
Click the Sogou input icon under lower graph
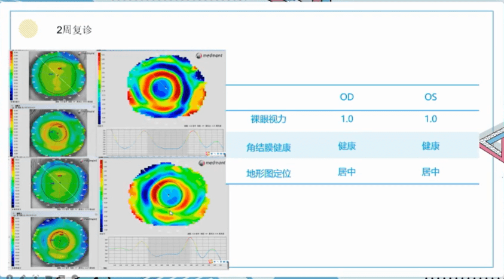(x=214, y=262)
